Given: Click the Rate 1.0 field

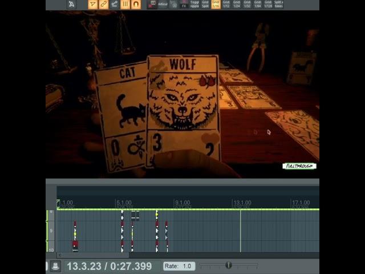Looking at the screenshot, I should point(179,266).
